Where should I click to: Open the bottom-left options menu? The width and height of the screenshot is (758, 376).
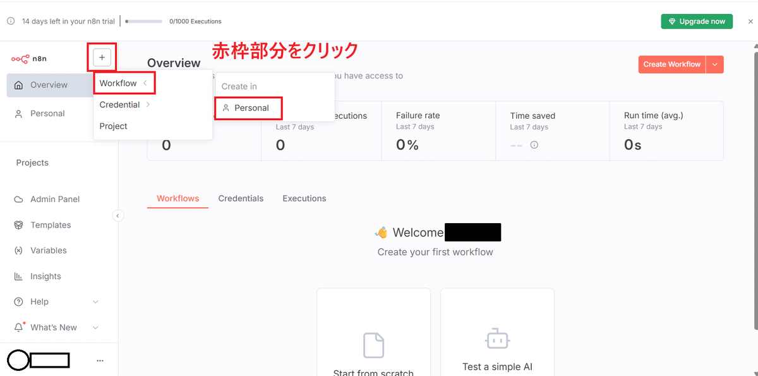(x=100, y=360)
